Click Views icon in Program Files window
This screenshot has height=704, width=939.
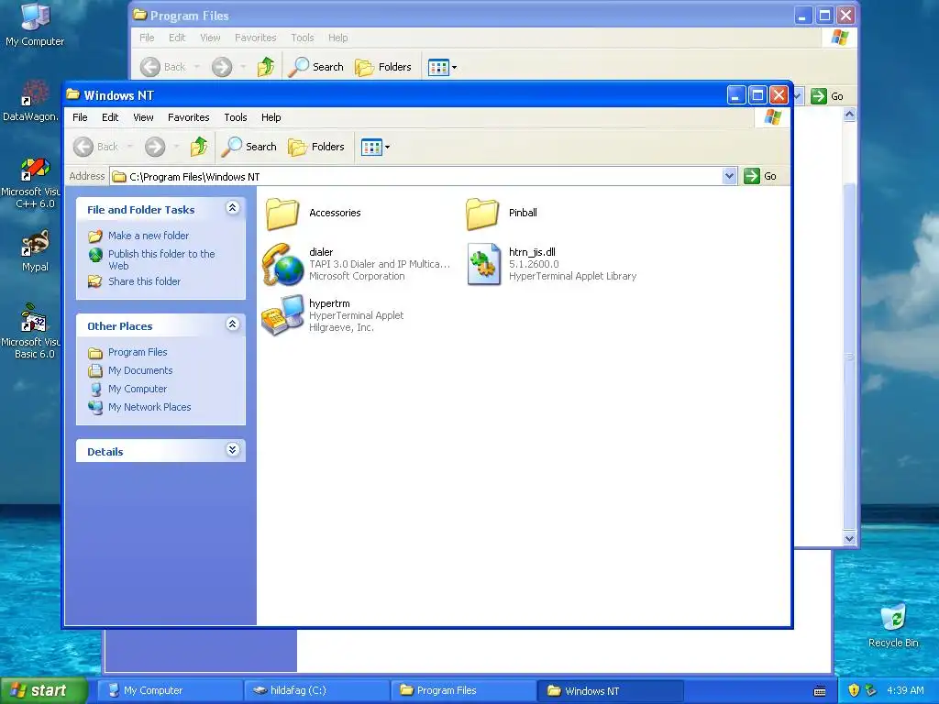click(x=438, y=67)
